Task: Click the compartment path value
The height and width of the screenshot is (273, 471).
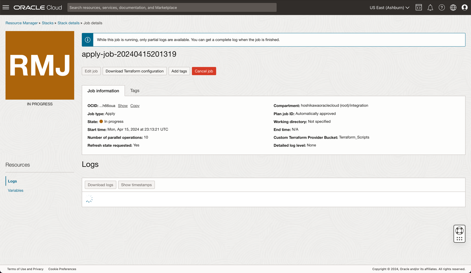Action: tap(334, 105)
